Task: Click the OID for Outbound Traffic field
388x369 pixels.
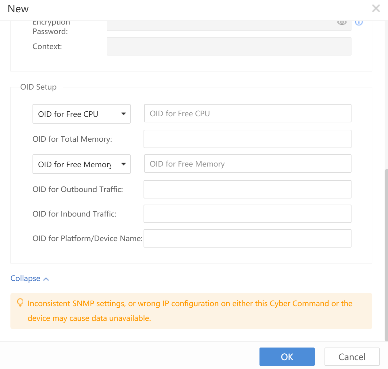Action: tap(247, 189)
